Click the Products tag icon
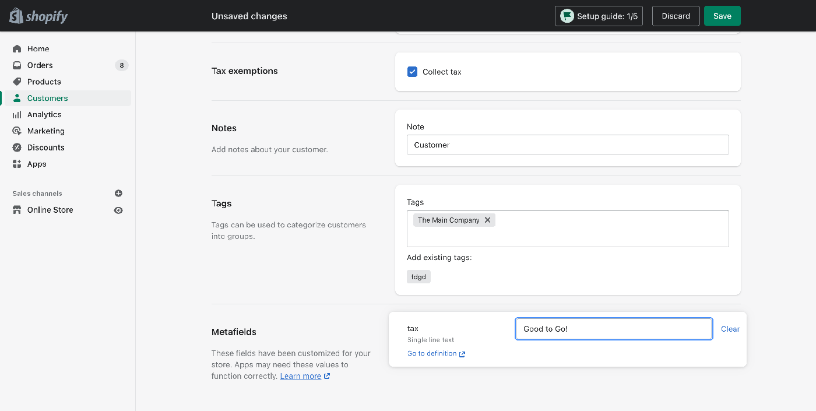The width and height of the screenshot is (816, 411). (x=17, y=82)
